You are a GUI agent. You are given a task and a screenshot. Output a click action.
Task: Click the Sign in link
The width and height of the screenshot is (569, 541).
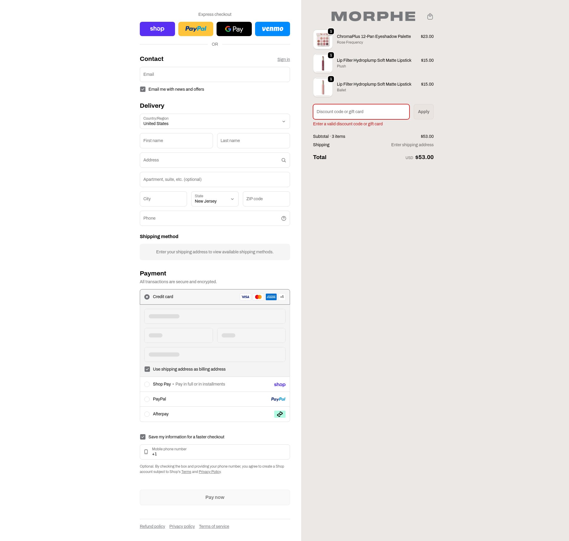point(283,59)
